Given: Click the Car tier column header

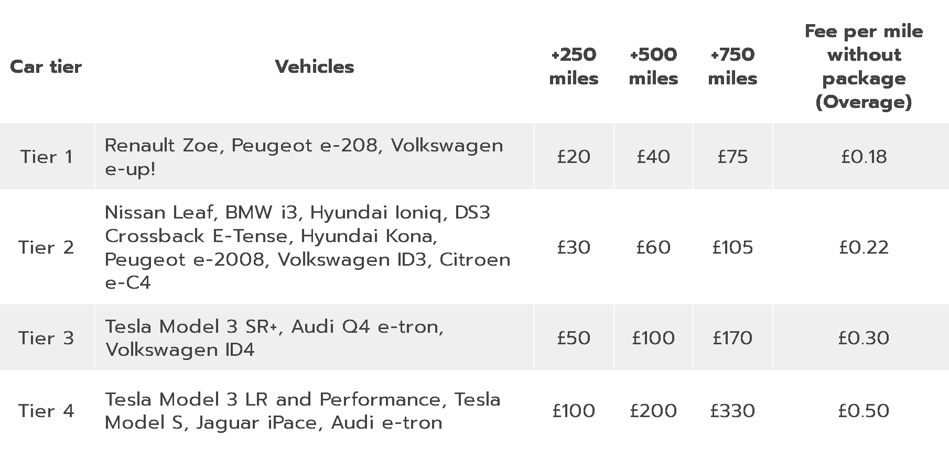Looking at the screenshot, I should coord(46,67).
